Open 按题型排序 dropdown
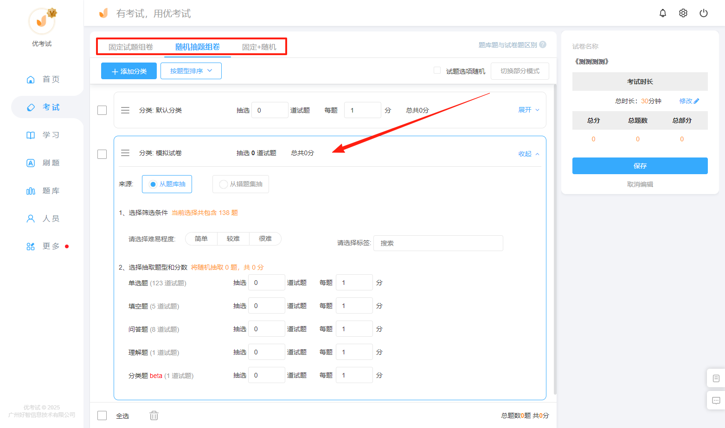This screenshot has width=725, height=428. point(191,71)
